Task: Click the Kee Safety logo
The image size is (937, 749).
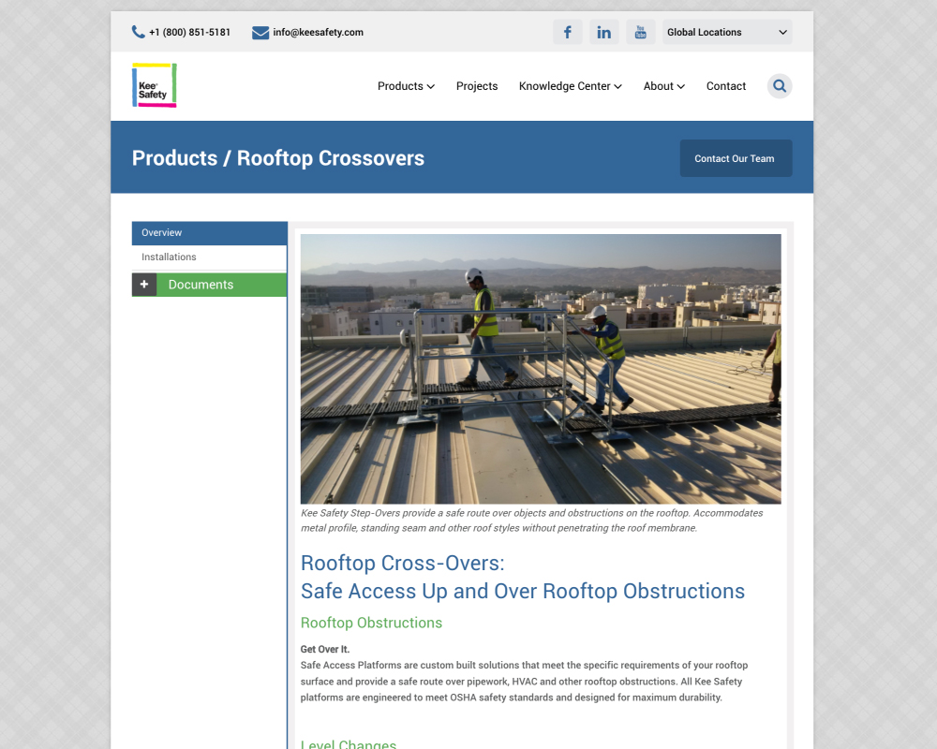Action: tap(155, 85)
